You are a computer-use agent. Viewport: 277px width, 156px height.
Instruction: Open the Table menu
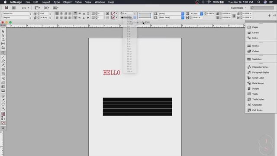(x=78, y=2)
